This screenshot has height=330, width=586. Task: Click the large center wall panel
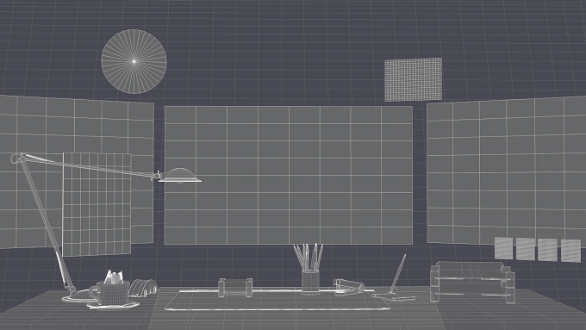pos(289,175)
